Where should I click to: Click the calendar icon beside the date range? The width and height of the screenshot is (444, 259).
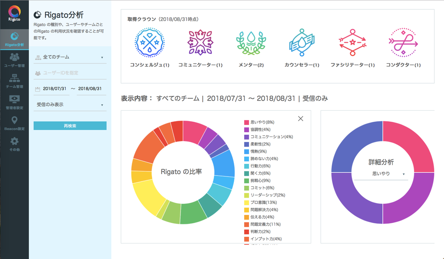37,89
